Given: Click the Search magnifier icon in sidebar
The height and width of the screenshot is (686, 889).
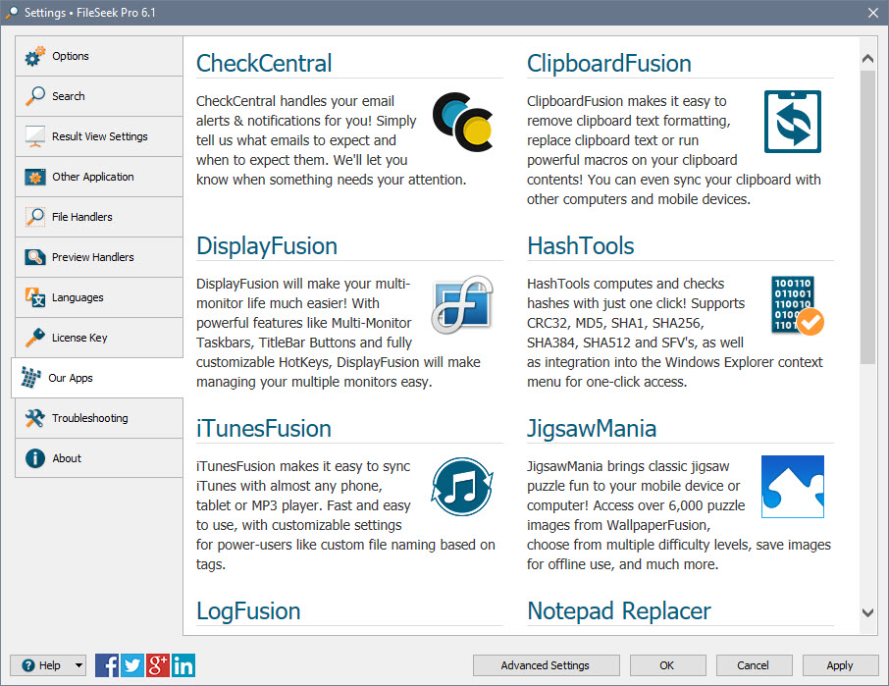Looking at the screenshot, I should [x=35, y=96].
